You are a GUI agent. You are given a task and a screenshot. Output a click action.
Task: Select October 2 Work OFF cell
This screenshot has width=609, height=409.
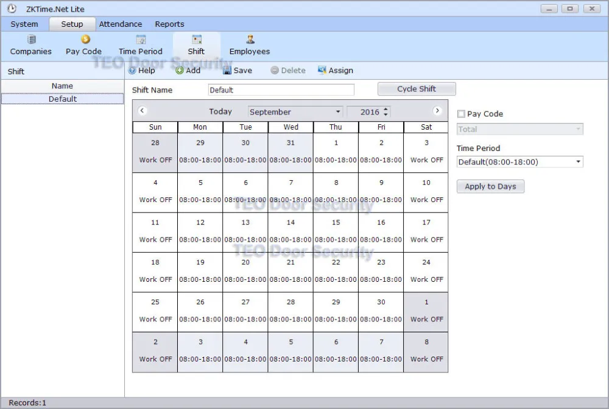pyautogui.click(x=155, y=352)
